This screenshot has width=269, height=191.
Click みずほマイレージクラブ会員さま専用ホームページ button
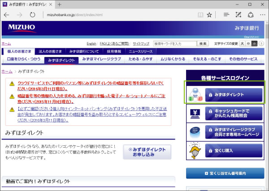234,132
